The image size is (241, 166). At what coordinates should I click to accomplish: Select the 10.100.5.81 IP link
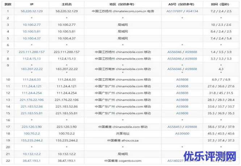point(31,32)
